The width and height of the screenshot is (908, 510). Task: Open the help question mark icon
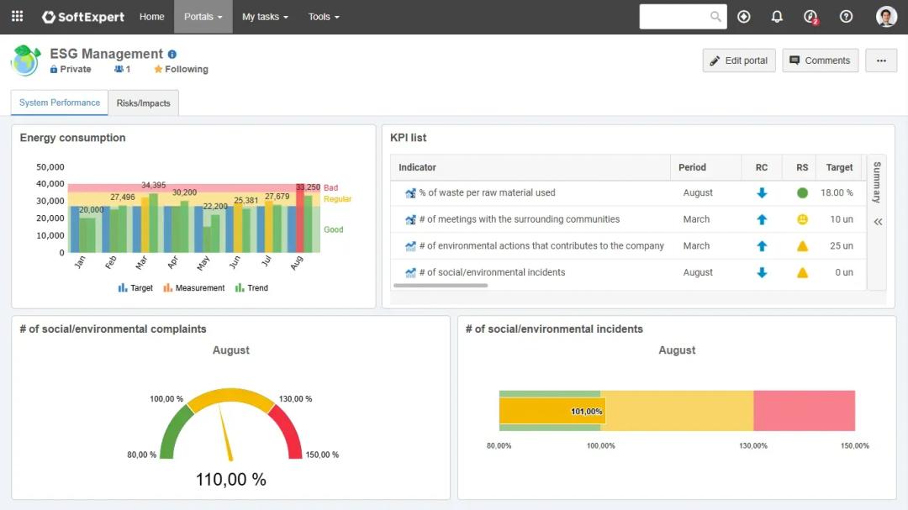tap(846, 17)
